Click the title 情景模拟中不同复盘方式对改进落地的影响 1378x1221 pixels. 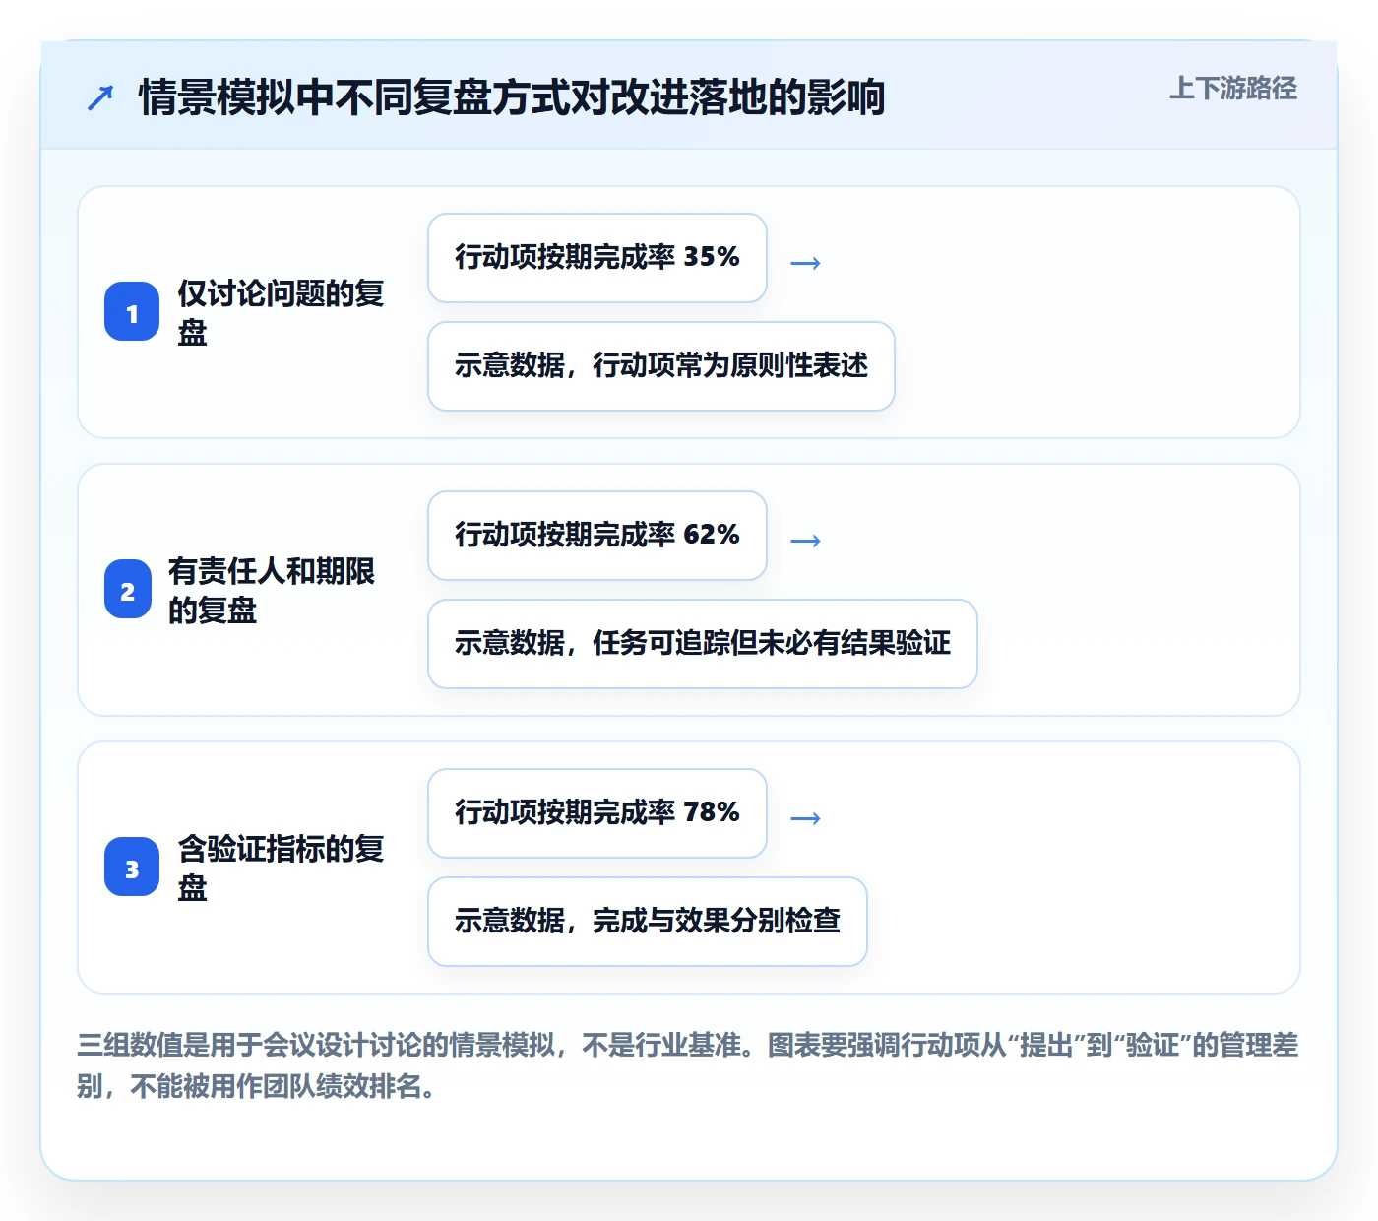point(512,97)
